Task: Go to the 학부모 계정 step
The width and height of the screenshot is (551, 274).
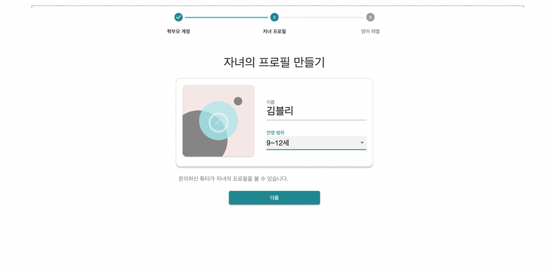Action: [179, 31]
